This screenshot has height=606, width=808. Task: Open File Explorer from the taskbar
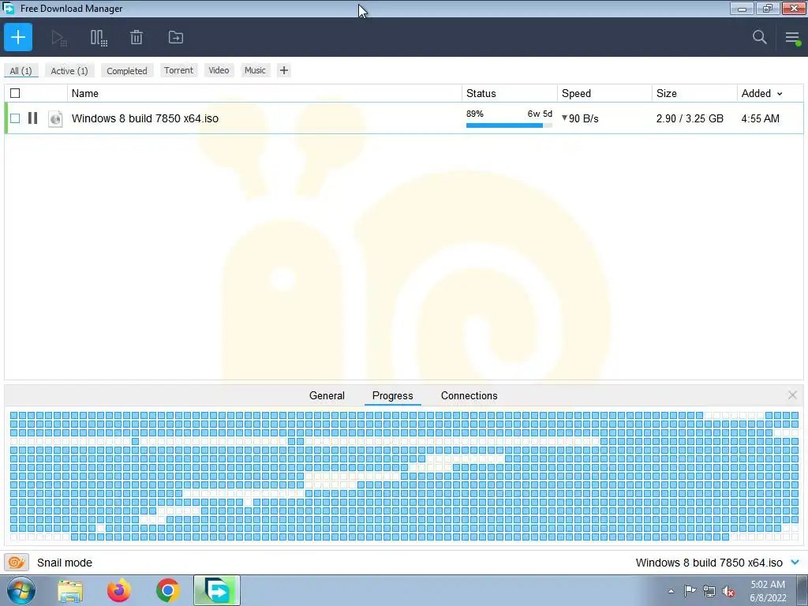(70, 591)
